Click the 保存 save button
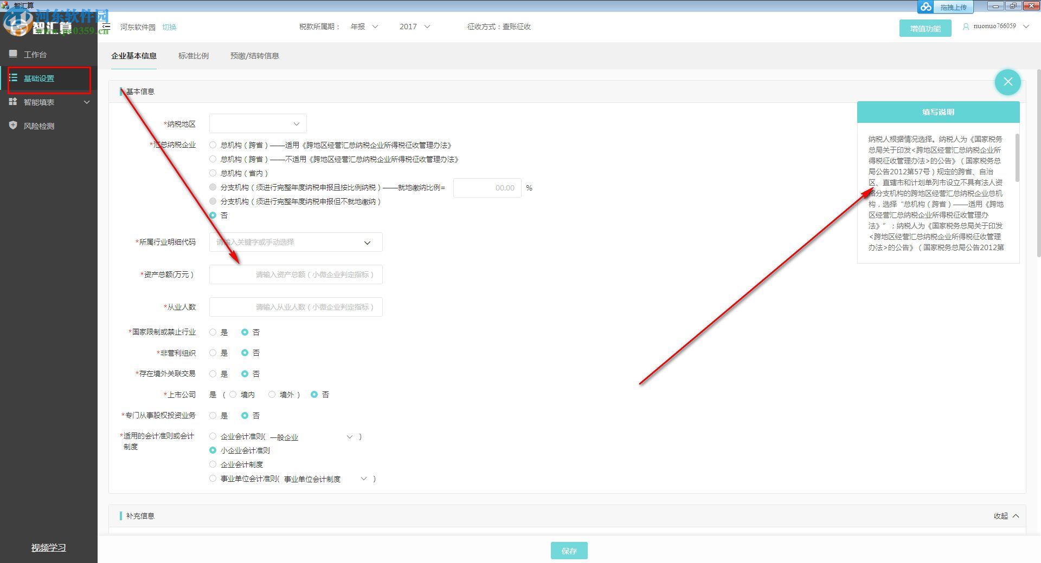1041x563 pixels. (x=569, y=551)
